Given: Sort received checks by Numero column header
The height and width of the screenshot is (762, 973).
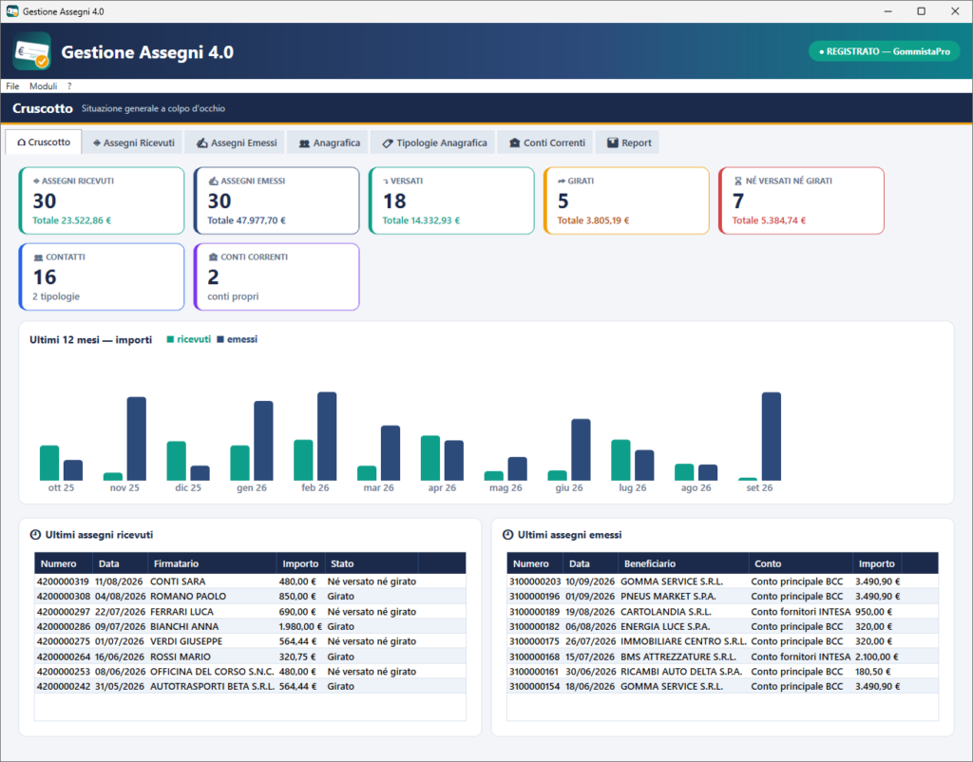Looking at the screenshot, I should pos(64,563).
